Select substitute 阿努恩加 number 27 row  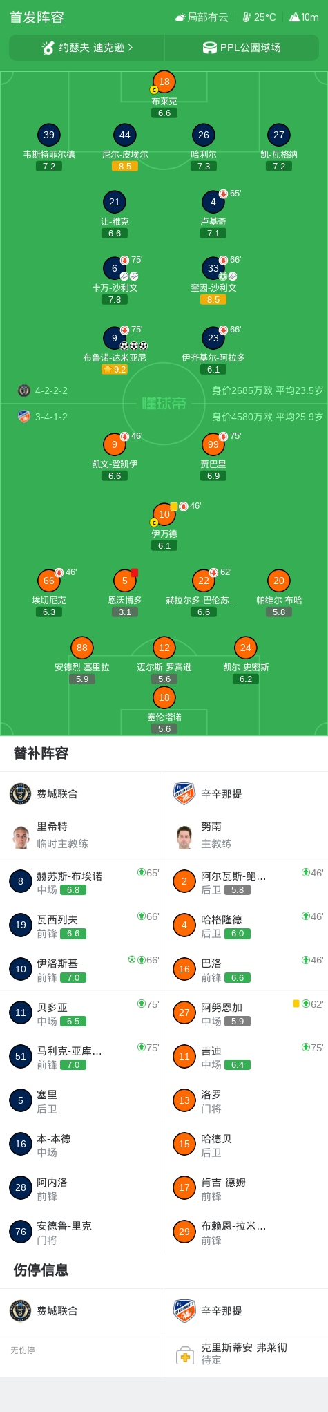[246, 1013]
